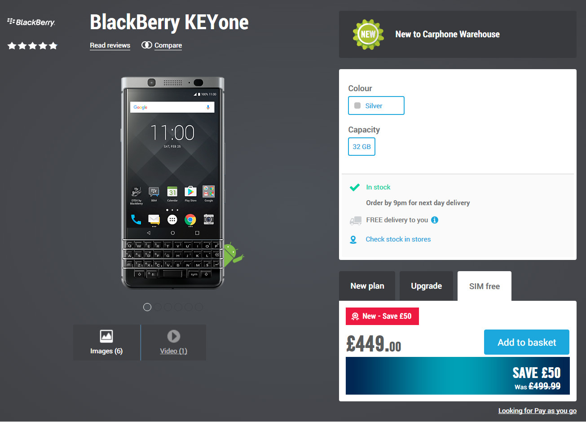This screenshot has width=586, height=422.
Task: Click the delivery truck icon
Action: pyautogui.click(x=356, y=220)
